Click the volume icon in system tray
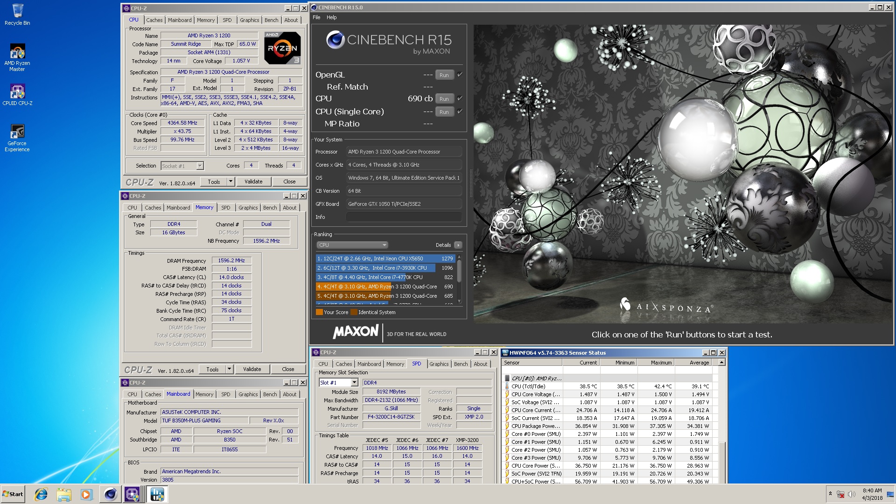Viewport: 896px width, 504px height. pos(852,494)
